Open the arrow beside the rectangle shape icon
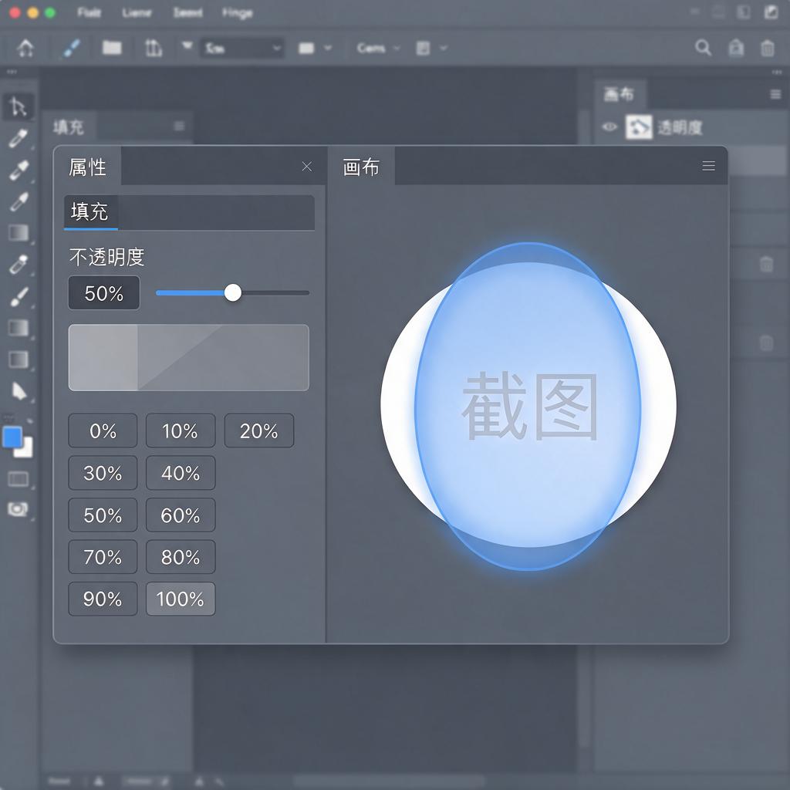The height and width of the screenshot is (790, 790). point(328,48)
